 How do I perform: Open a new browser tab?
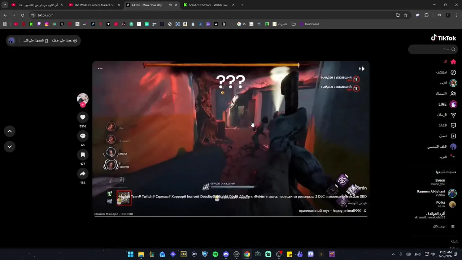242,5
